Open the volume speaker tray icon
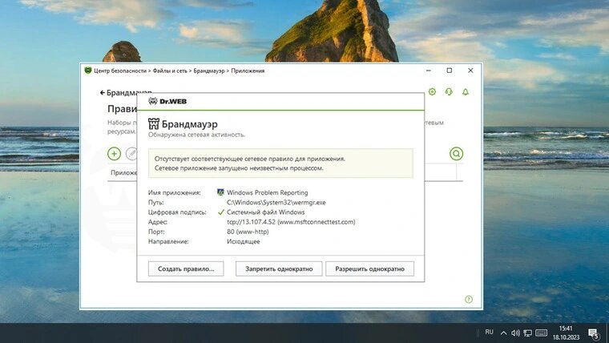Image resolution: width=609 pixels, height=343 pixels. click(515, 333)
